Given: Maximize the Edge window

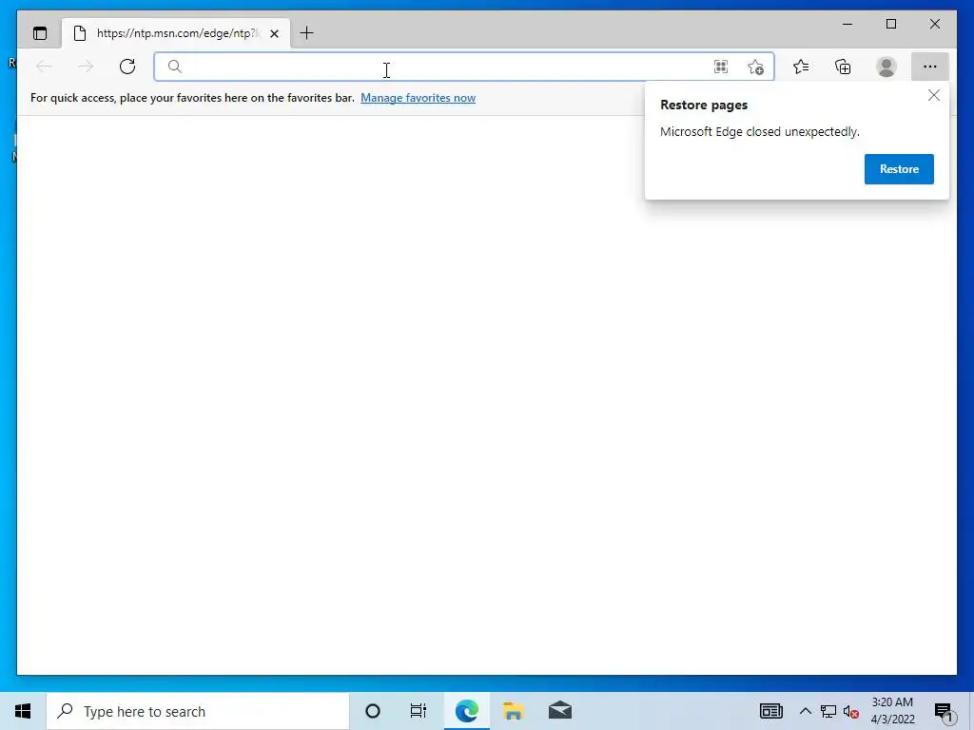Looking at the screenshot, I should 890,24.
